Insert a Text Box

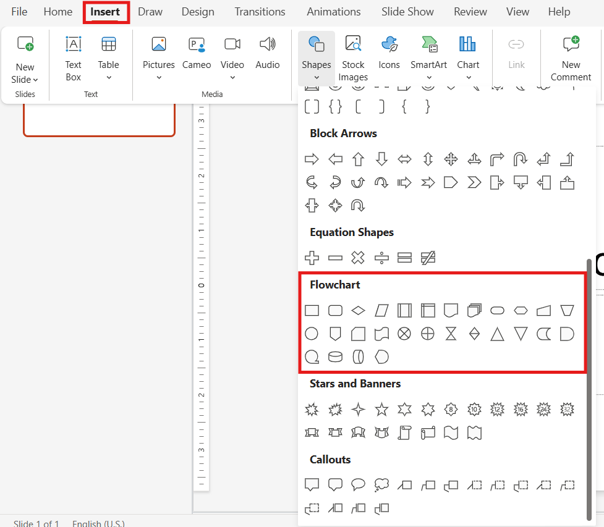(x=73, y=59)
